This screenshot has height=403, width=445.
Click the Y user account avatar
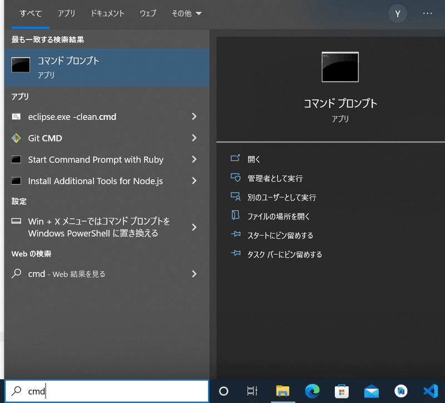[397, 13]
